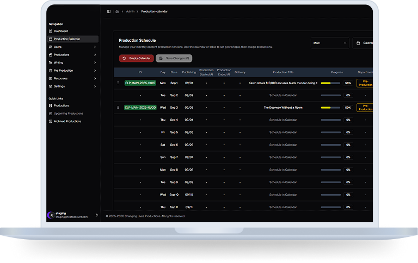Click the Admin breadcrumb link
This screenshot has width=418, height=263.
131,11
